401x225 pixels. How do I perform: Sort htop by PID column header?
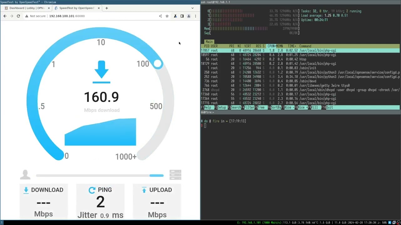click(x=206, y=46)
